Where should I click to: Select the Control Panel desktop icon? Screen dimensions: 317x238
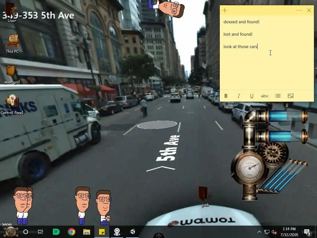[12, 105]
